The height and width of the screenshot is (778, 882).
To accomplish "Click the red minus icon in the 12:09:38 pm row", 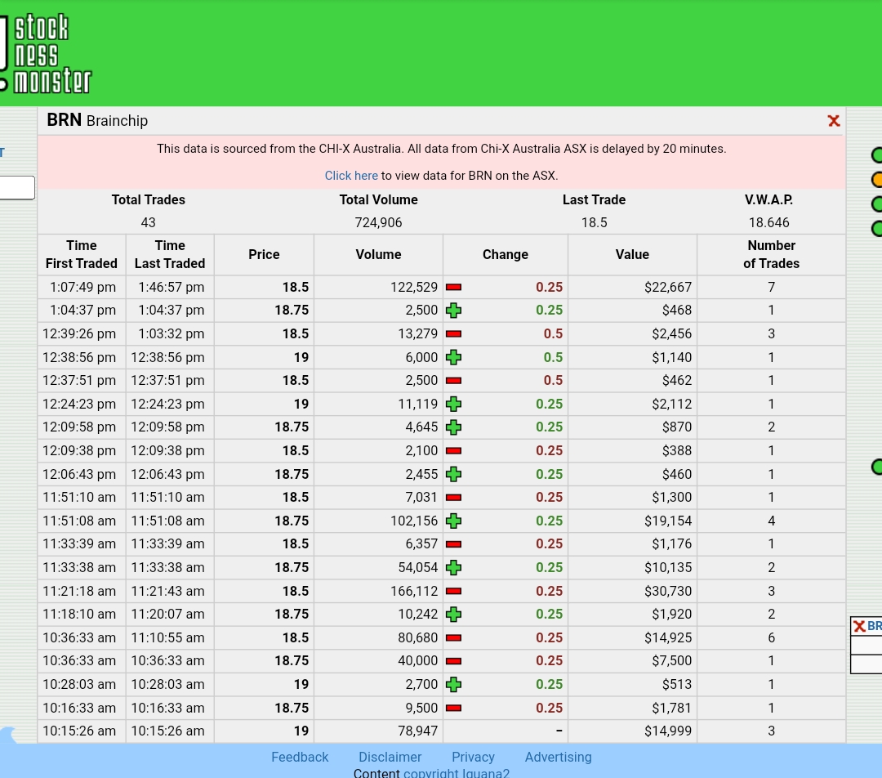I will [x=453, y=451].
